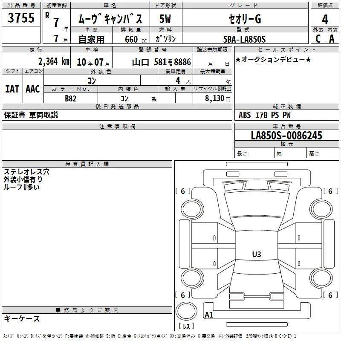Click 注意事項欄 header

[117, 126]
